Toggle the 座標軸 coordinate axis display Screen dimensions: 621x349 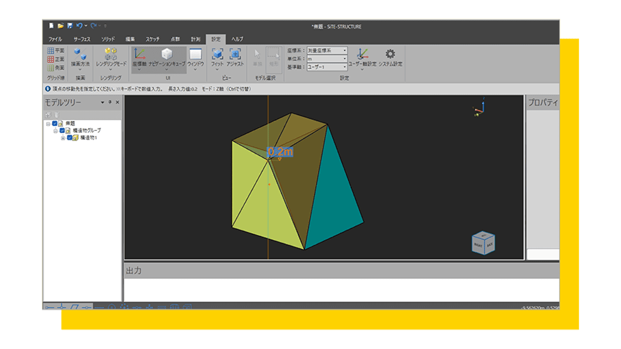(x=139, y=55)
